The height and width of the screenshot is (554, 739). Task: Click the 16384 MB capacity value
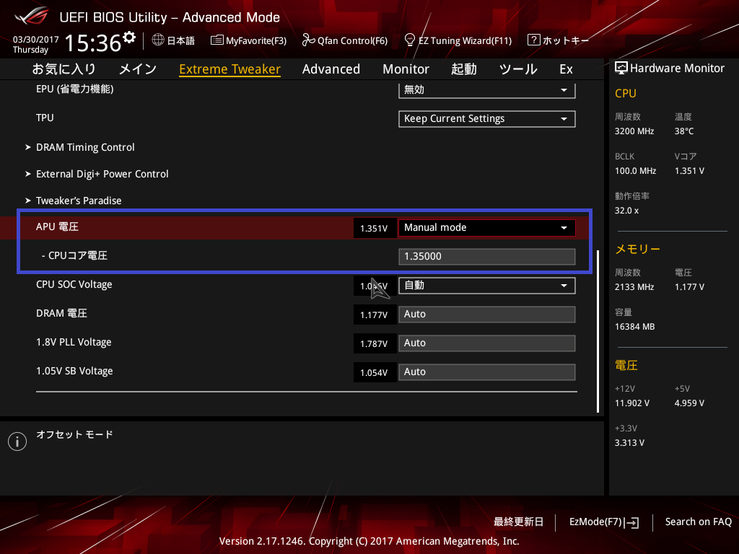tap(634, 327)
